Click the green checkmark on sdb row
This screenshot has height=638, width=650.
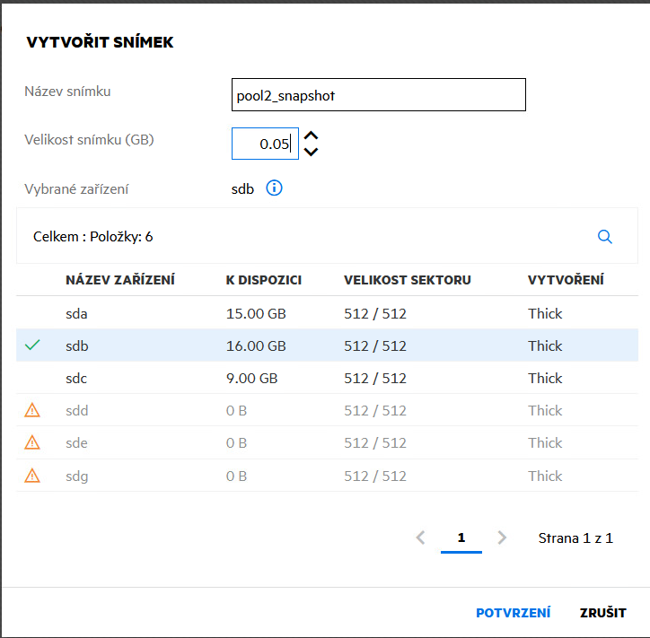point(32,345)
